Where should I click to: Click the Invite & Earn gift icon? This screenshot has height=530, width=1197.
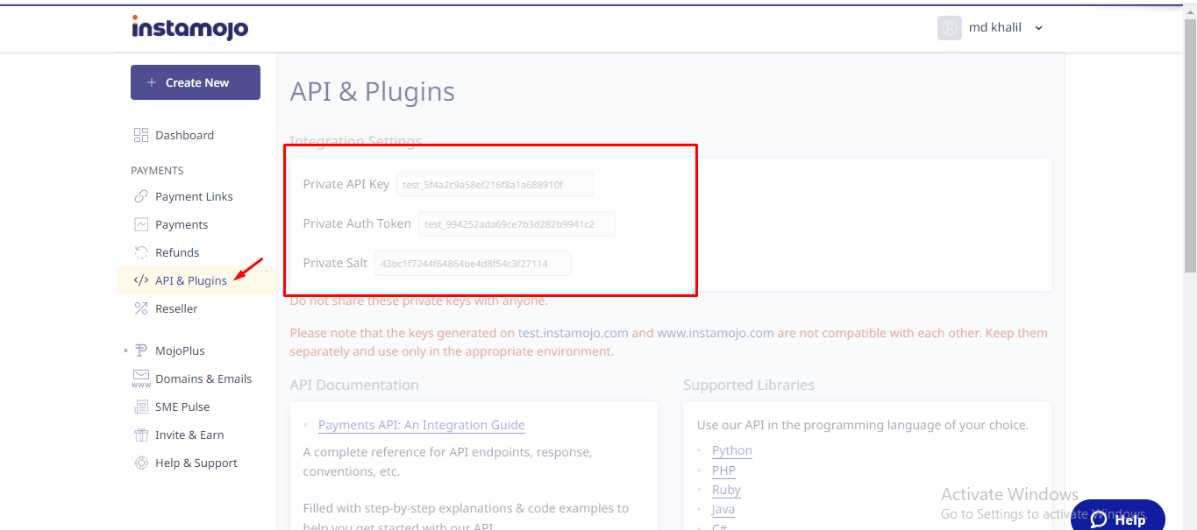tap(140, 435)
